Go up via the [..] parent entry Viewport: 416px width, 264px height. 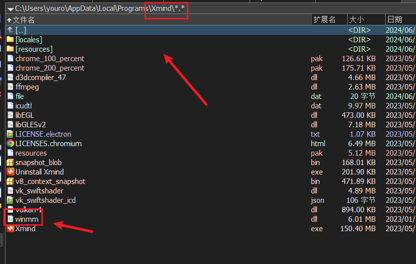click(20, 30)
